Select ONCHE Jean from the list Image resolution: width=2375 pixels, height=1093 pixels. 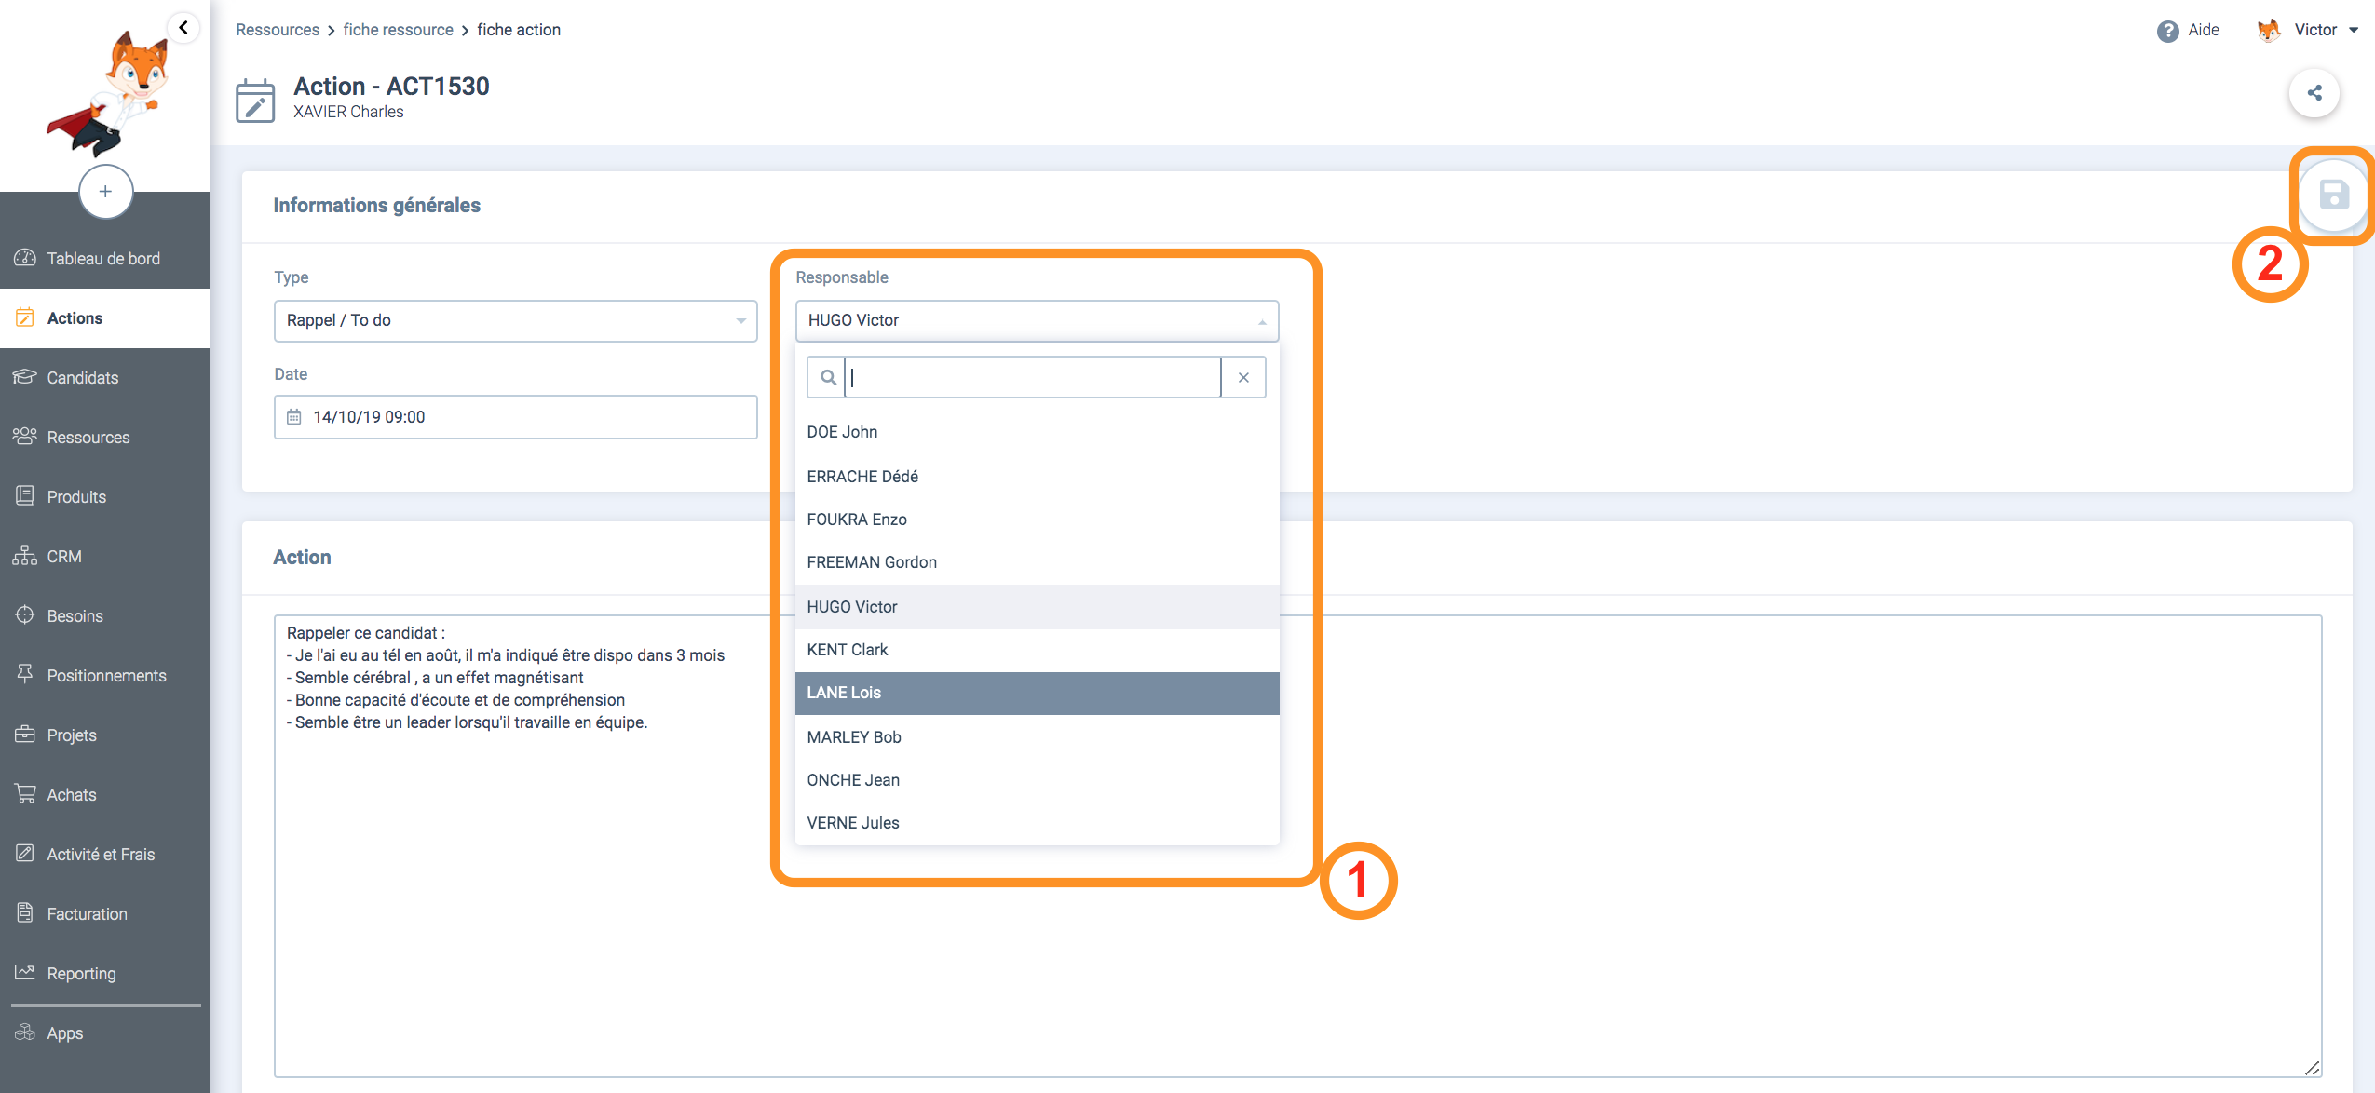(x=1037, y=780)
